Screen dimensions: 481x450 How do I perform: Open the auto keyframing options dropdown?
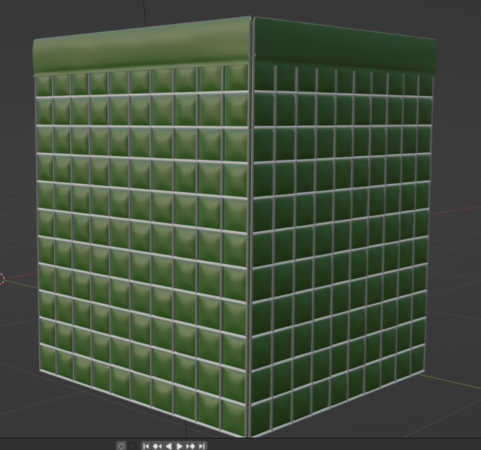click(133, 445)
